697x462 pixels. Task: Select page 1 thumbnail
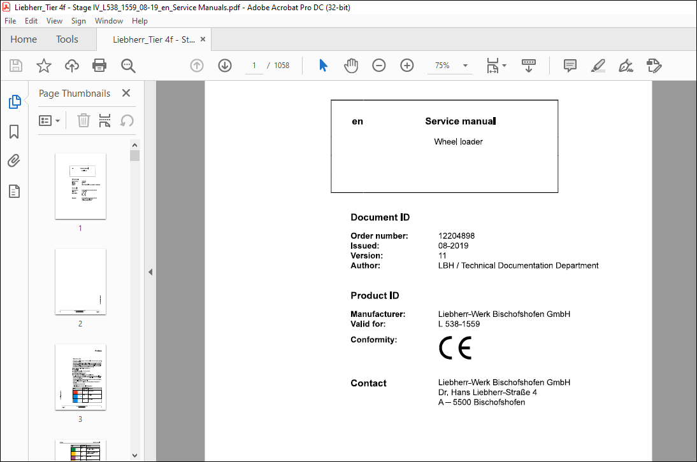[80, 186]
